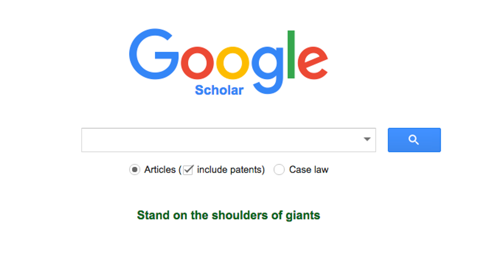Screen dimensions: 479x272
Task: Uncheck the include patents checkbox
Action: coord(188,170)
